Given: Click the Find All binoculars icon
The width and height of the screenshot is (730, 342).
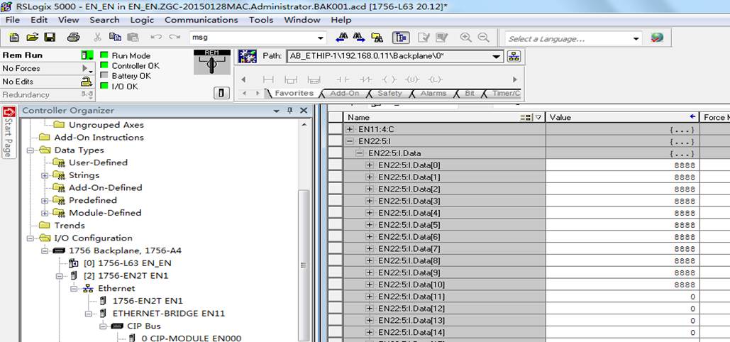Looking at the screenshot, I should pos(377,38).
